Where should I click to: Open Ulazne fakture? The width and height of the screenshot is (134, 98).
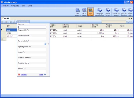point(108,12)
